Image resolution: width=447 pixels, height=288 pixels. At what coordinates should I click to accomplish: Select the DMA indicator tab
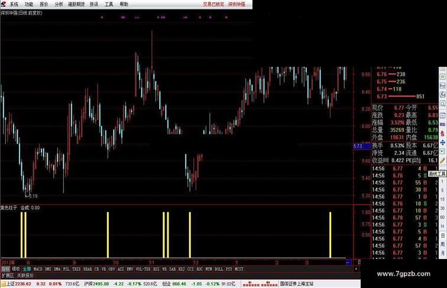[57, 269]
